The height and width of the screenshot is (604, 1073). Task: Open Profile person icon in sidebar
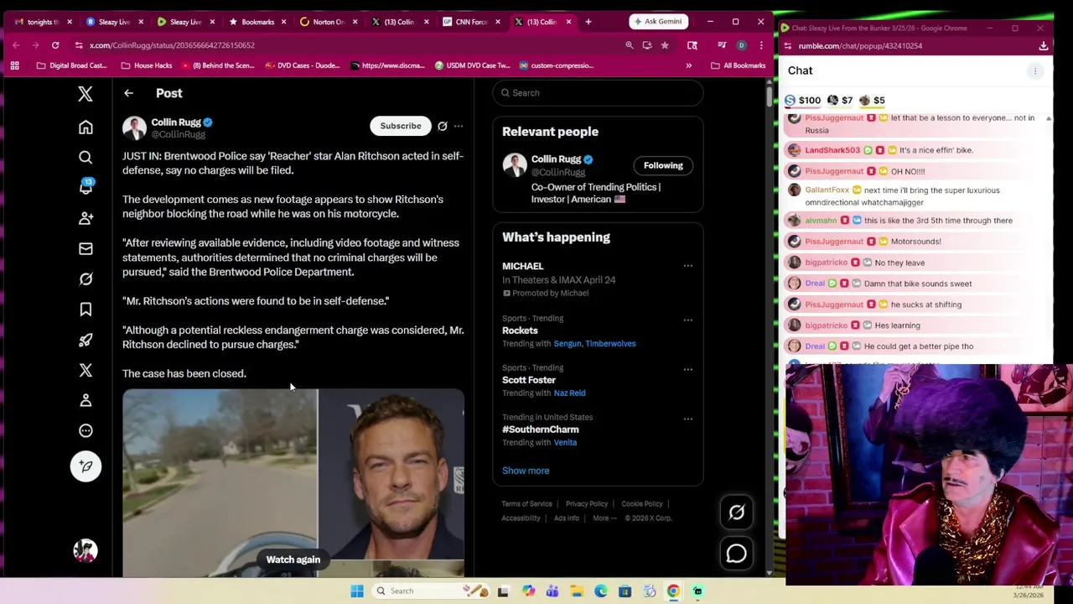(x=86, y=400)
